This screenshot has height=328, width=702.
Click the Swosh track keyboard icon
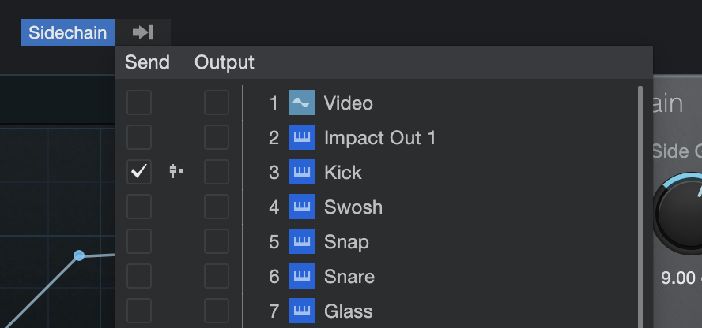[302, 207]
